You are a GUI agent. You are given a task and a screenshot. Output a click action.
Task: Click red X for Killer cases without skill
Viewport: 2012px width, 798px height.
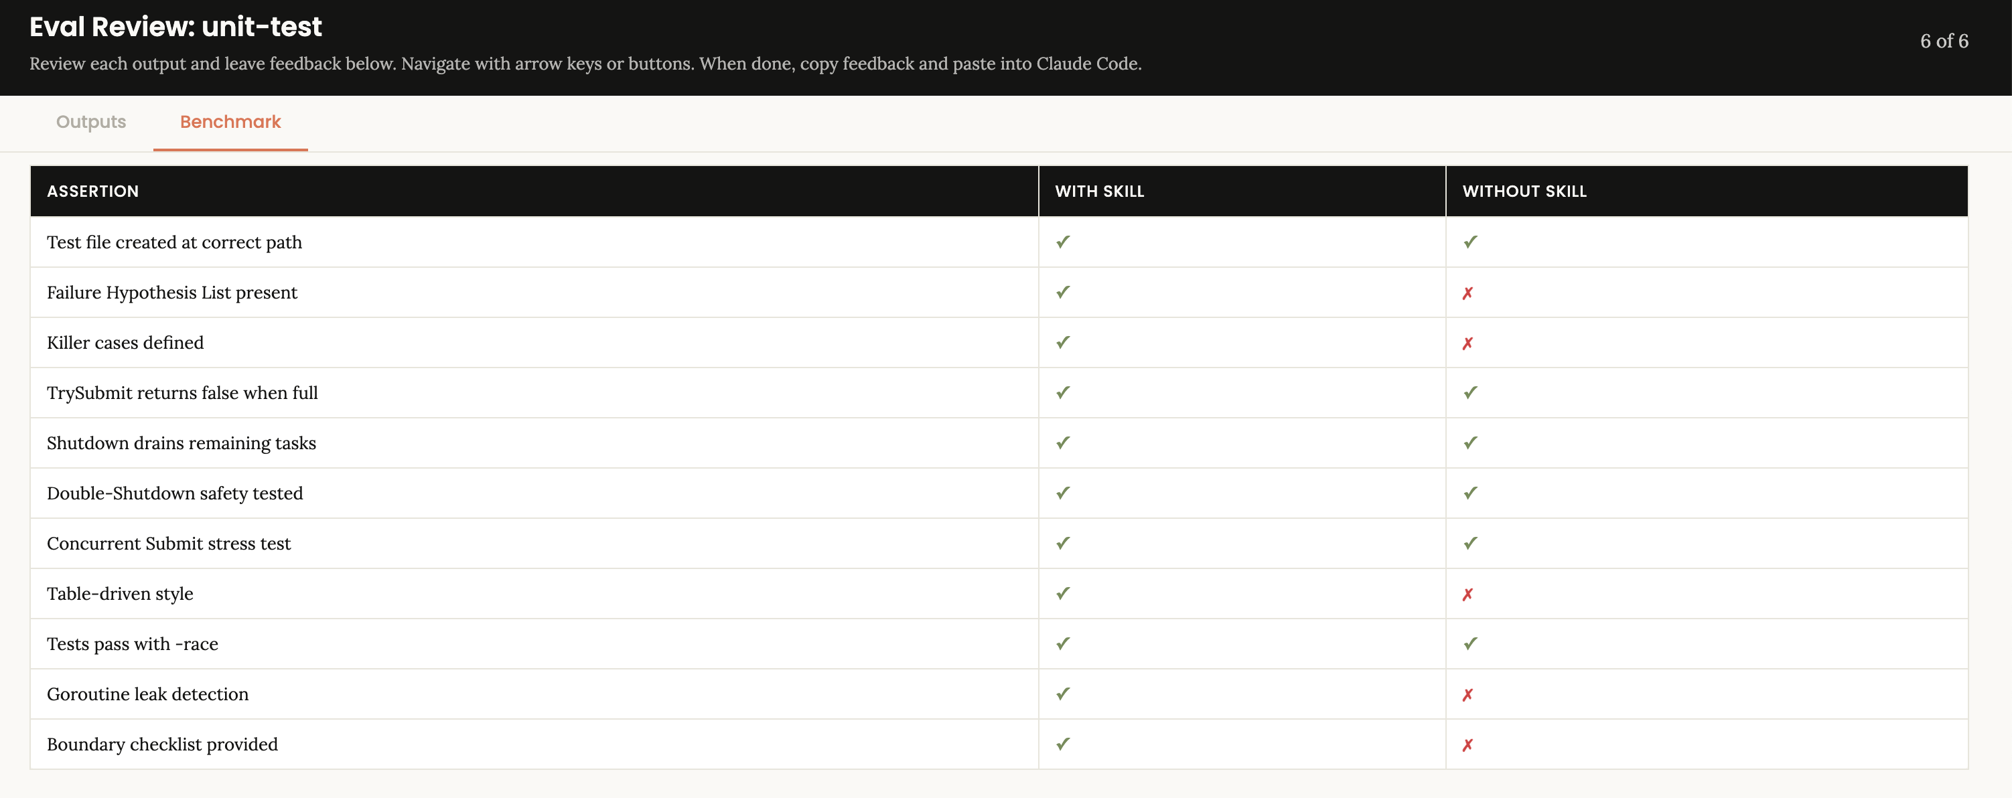click(1467, 343)
